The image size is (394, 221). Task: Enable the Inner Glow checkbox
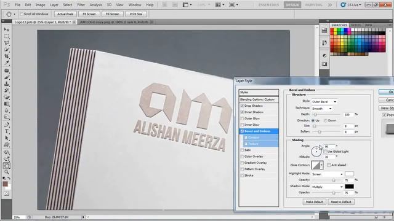tap(242, 125)
